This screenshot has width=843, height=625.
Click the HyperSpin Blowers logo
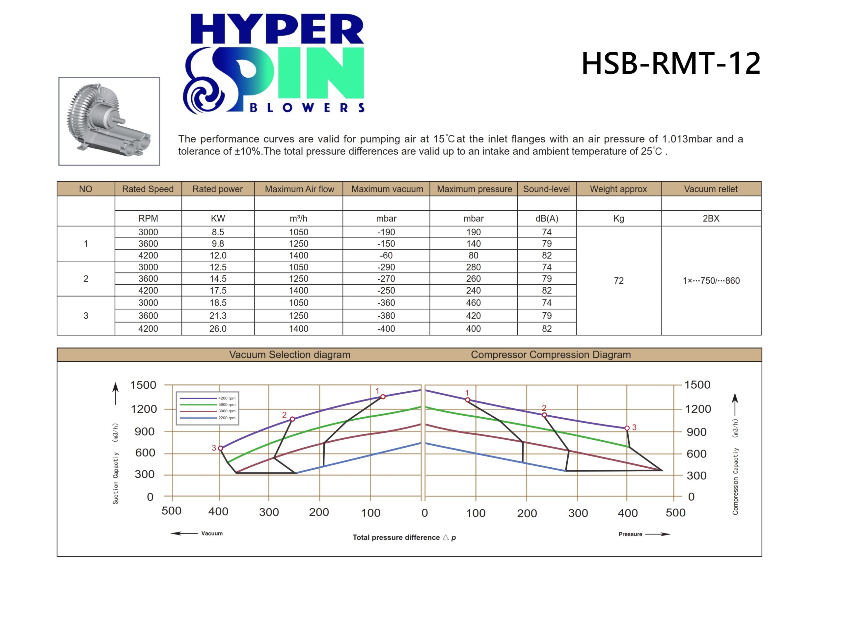273,63
